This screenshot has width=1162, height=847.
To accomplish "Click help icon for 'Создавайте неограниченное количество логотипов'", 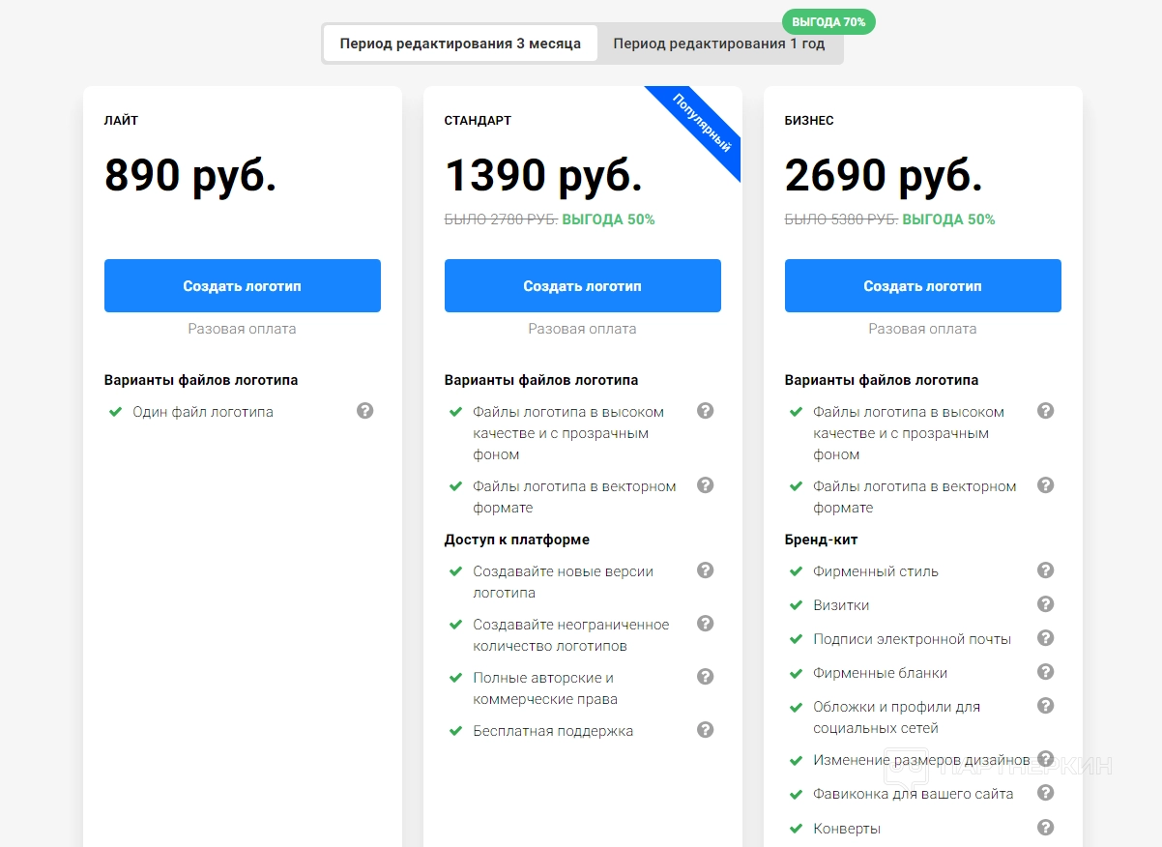I will coord(705,624).
